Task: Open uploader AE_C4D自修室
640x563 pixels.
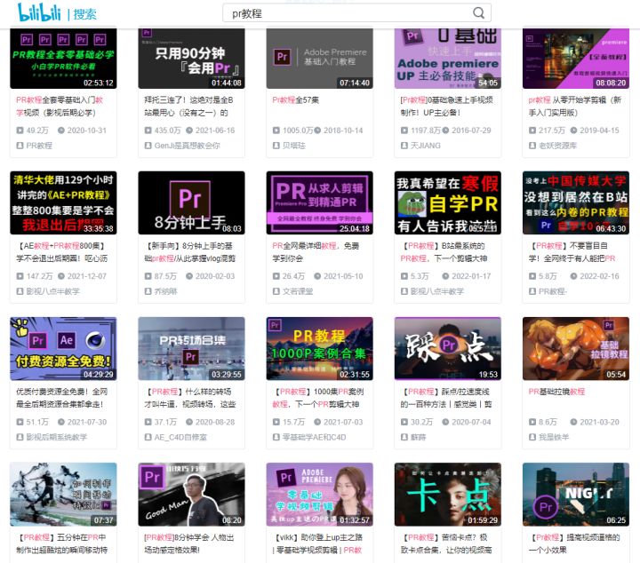Action: tap(180, 438)
